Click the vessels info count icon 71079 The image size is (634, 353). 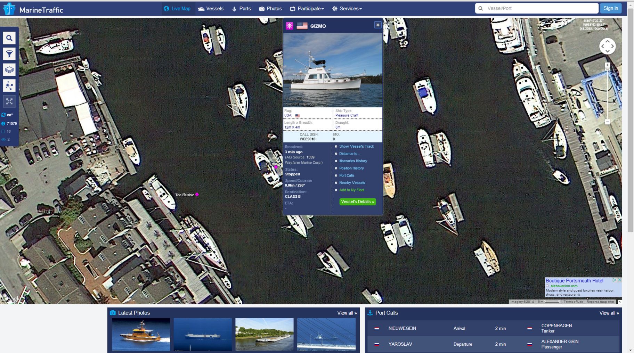click(3, 123)
